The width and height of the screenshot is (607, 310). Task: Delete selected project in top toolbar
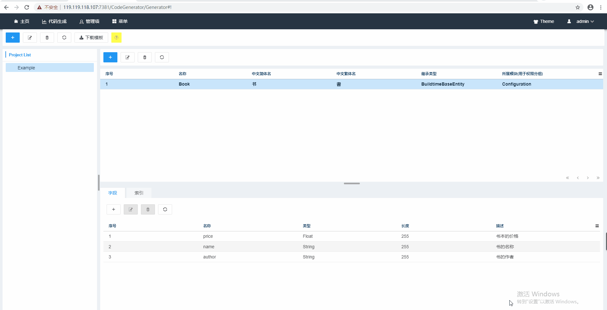(47, 38)
